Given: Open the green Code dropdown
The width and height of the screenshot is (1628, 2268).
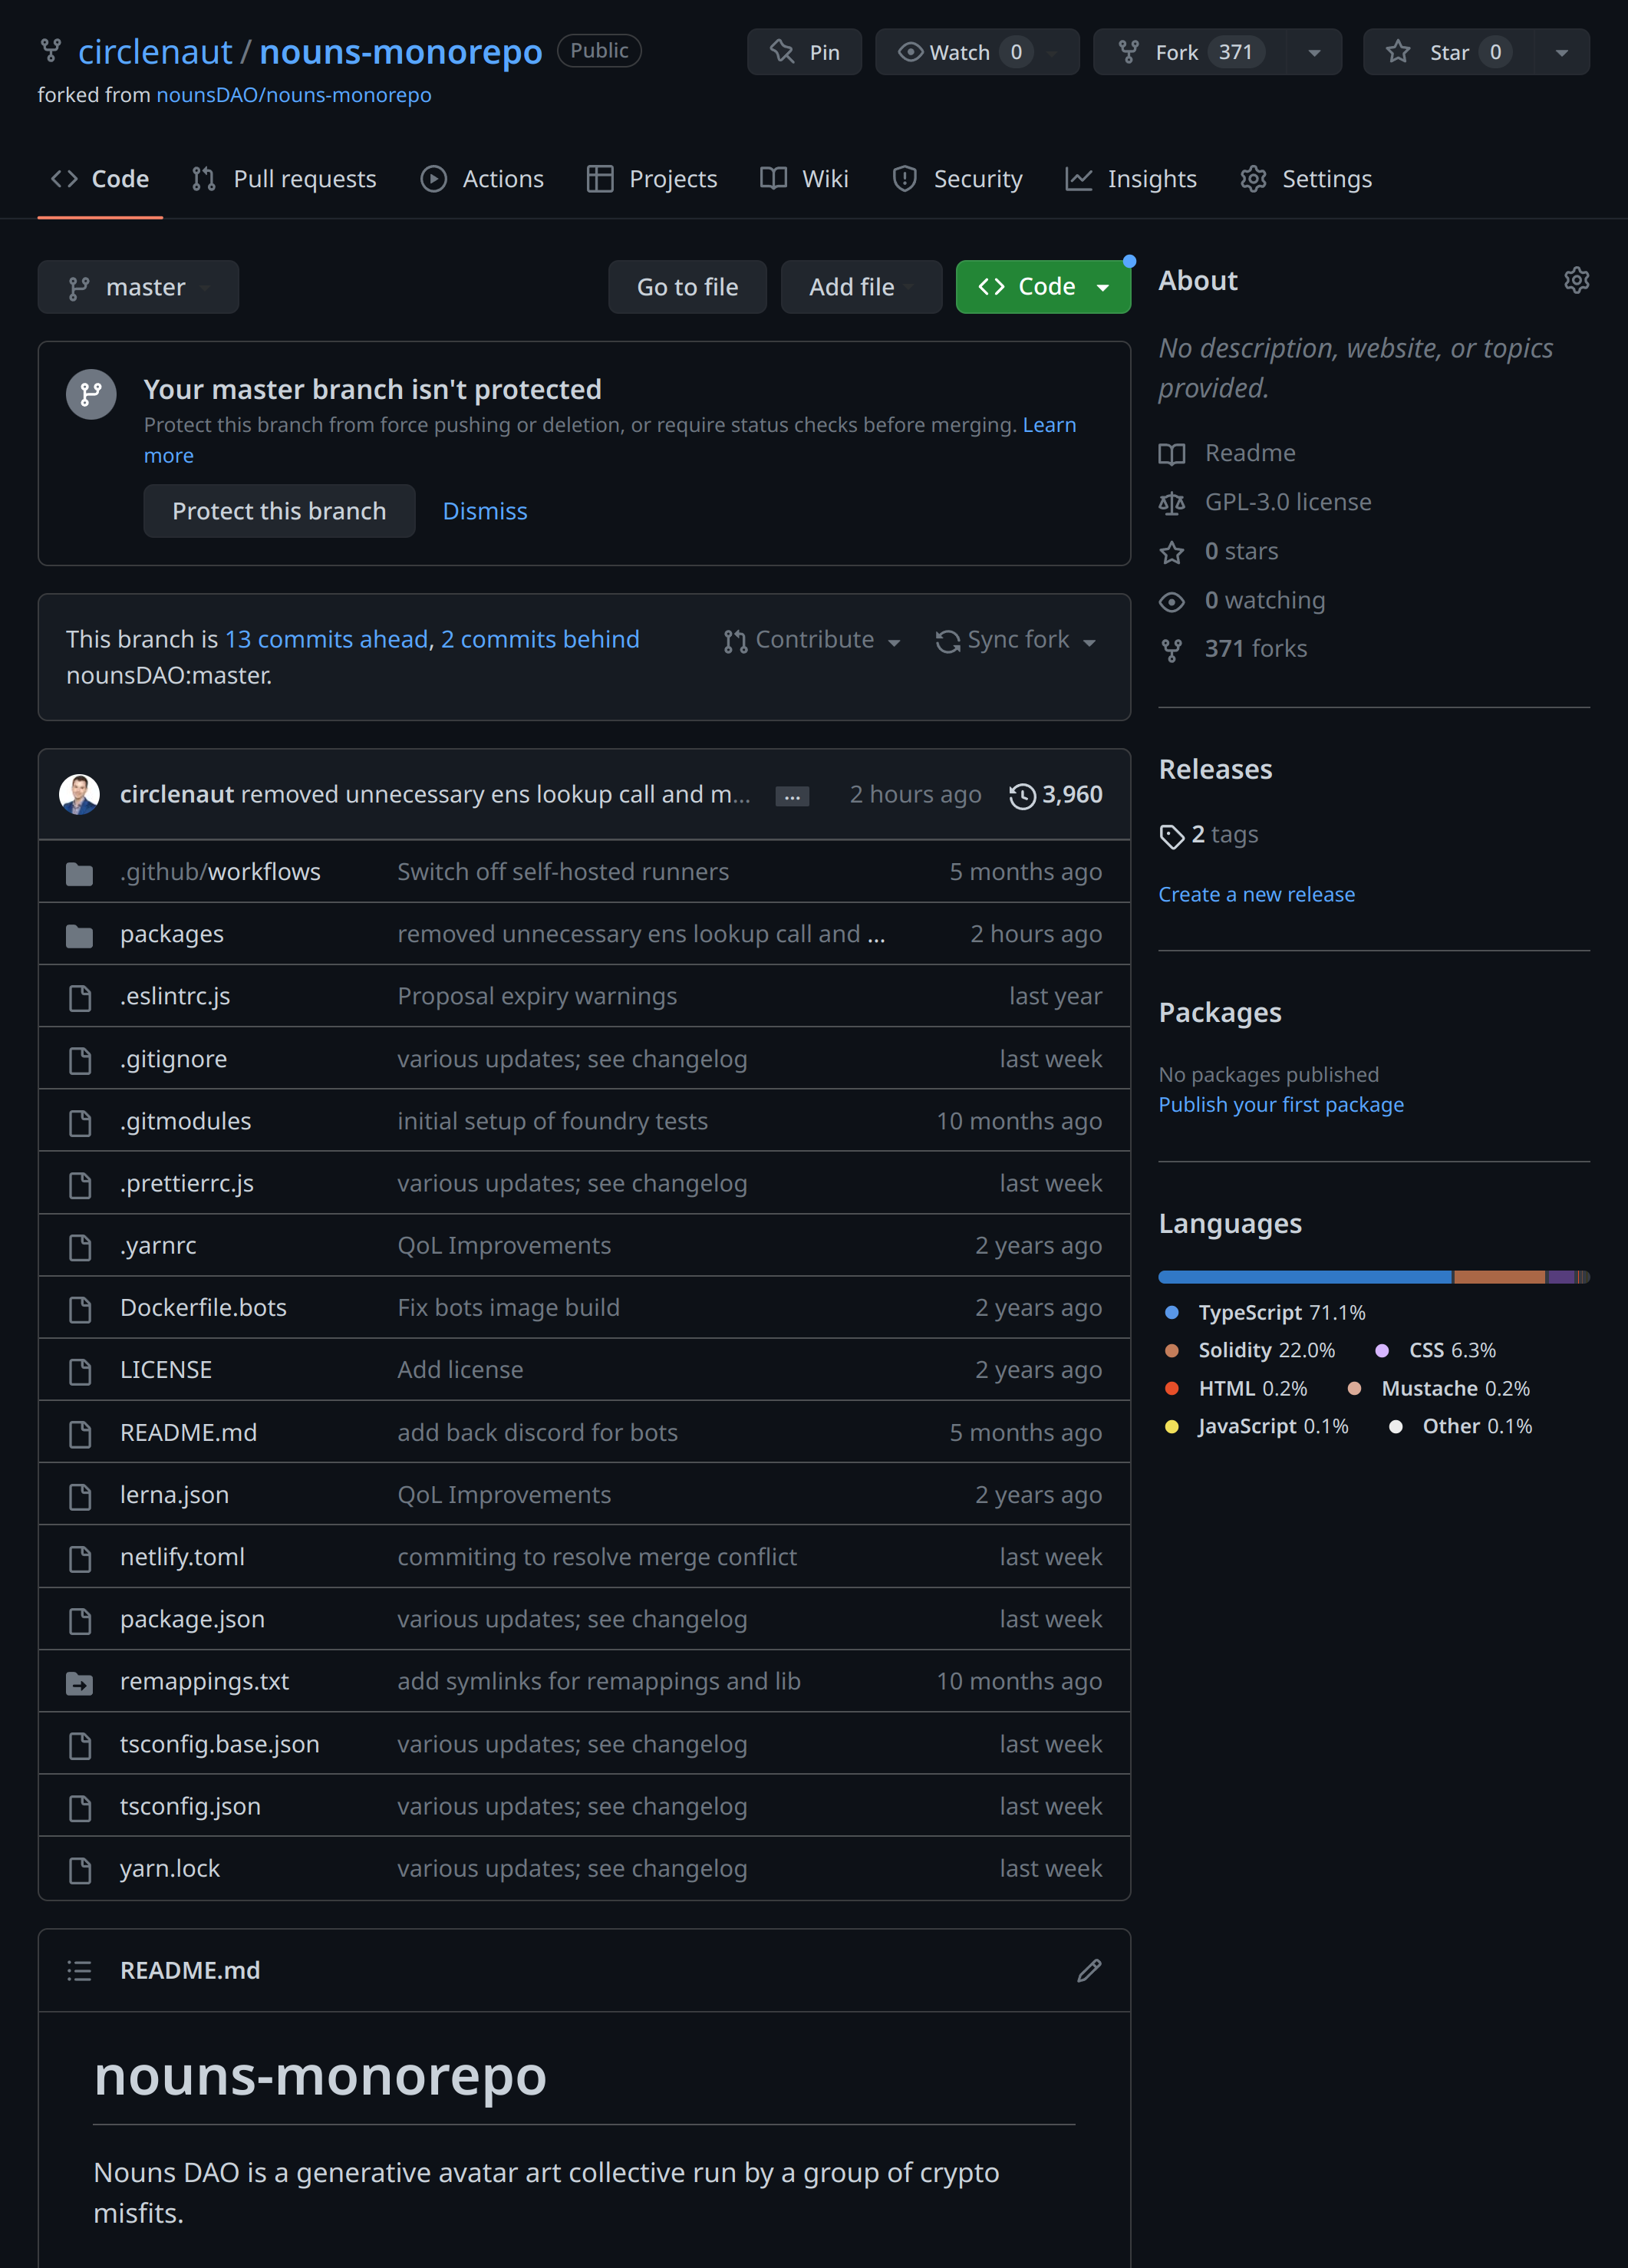Looking at the screenshot, I should [1043, 287].
